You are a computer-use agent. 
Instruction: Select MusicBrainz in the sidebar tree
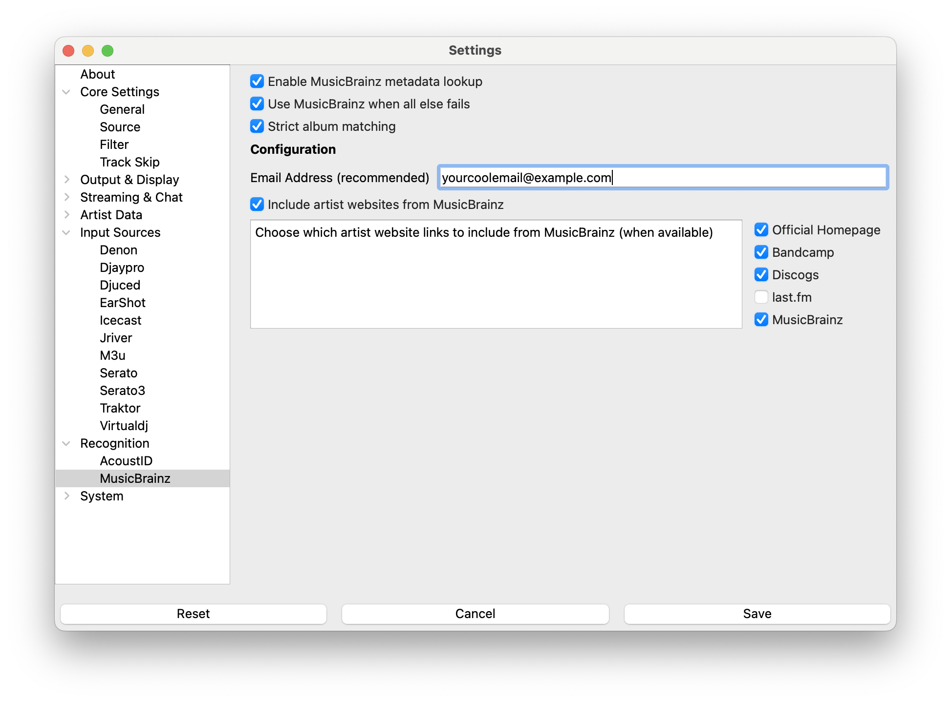click(x=135, y=478)
